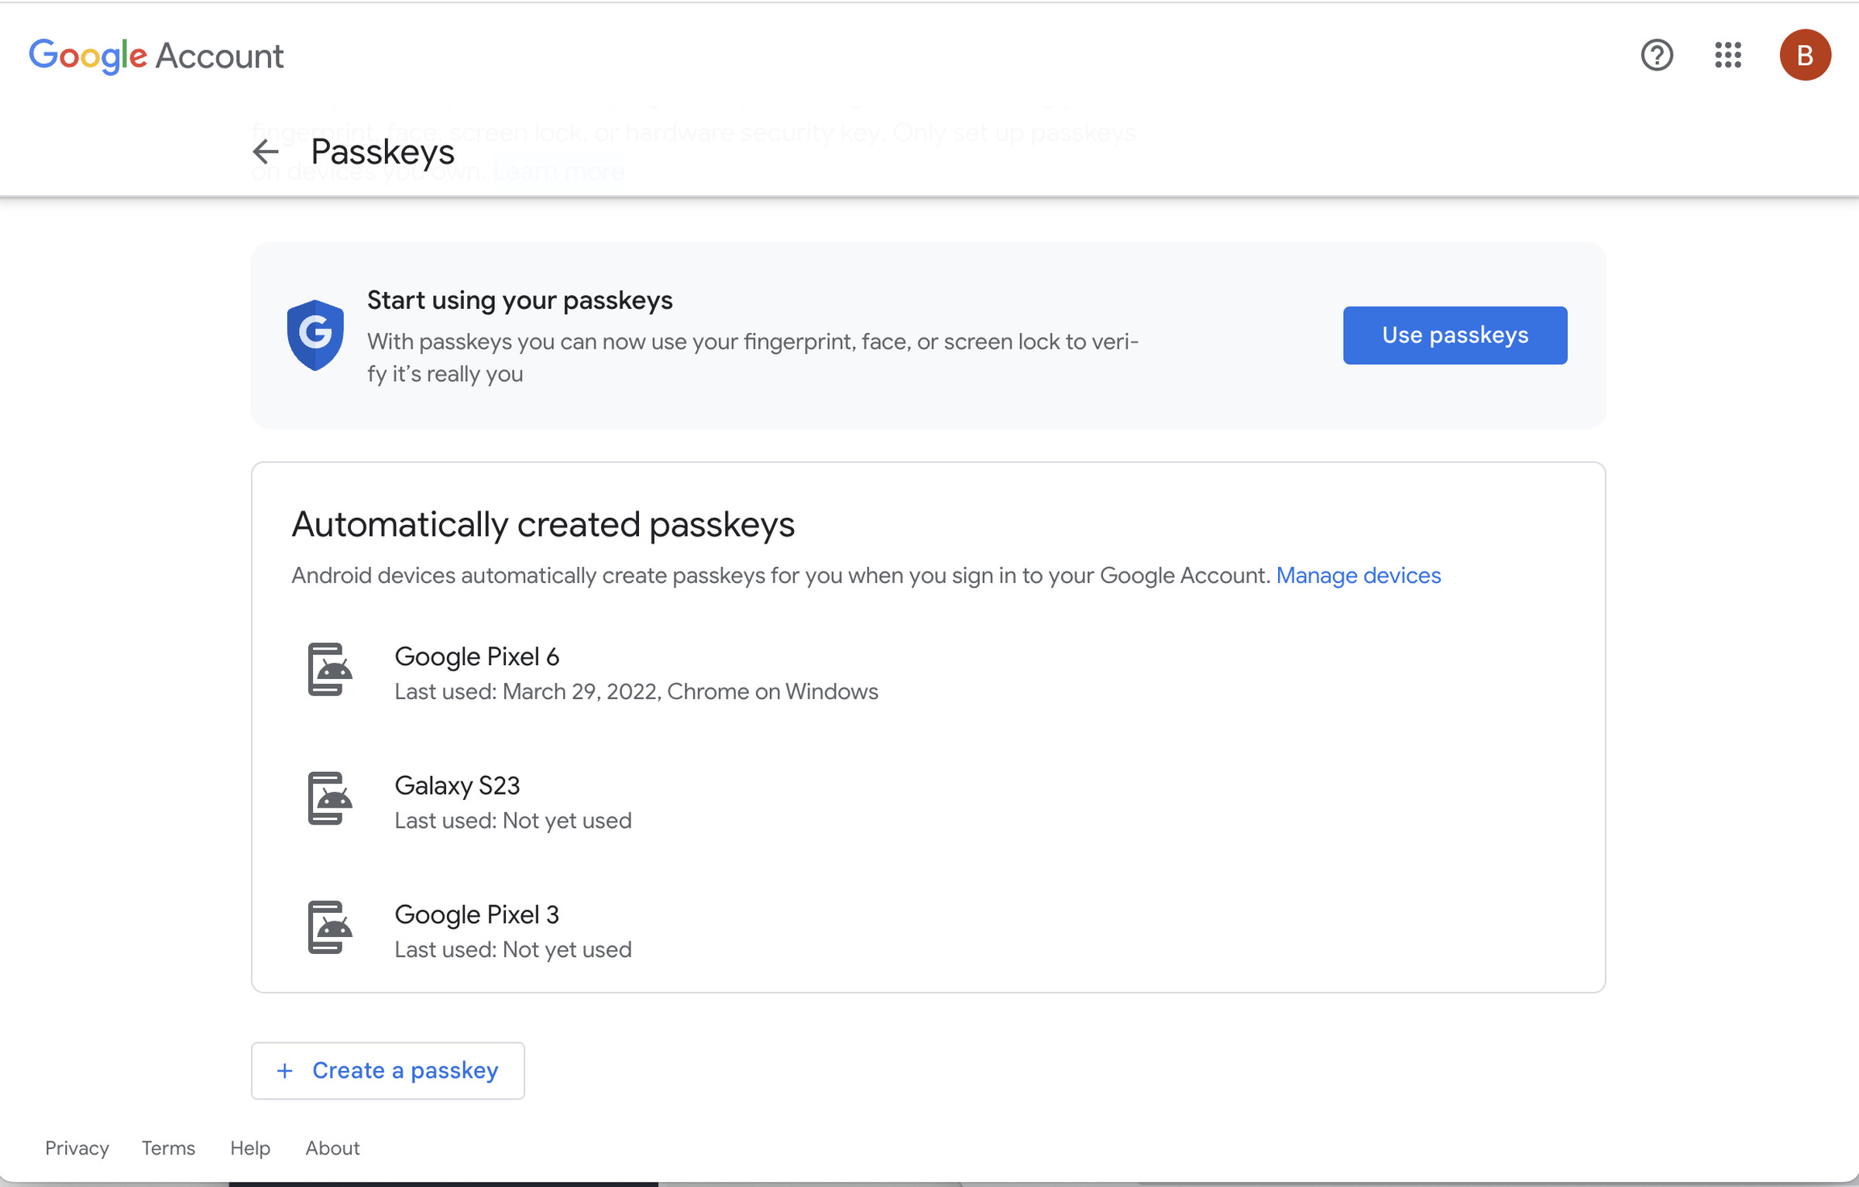
Task: Open the Manage devices link
Action: 1358,575
